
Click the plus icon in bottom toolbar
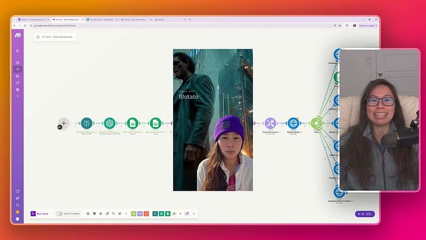click(x=180, y=214)
